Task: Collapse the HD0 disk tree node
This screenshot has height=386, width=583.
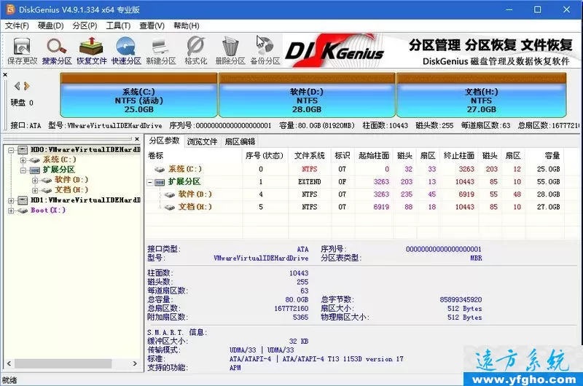Action: tap(11, 150)
